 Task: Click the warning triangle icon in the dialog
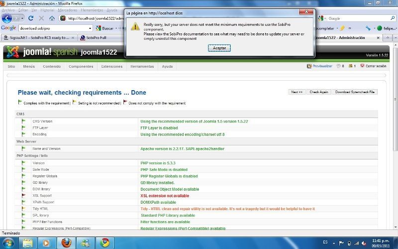[135, 26]
